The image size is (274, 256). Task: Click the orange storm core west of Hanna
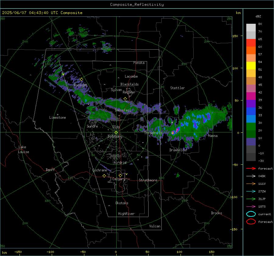click(173, 133)
